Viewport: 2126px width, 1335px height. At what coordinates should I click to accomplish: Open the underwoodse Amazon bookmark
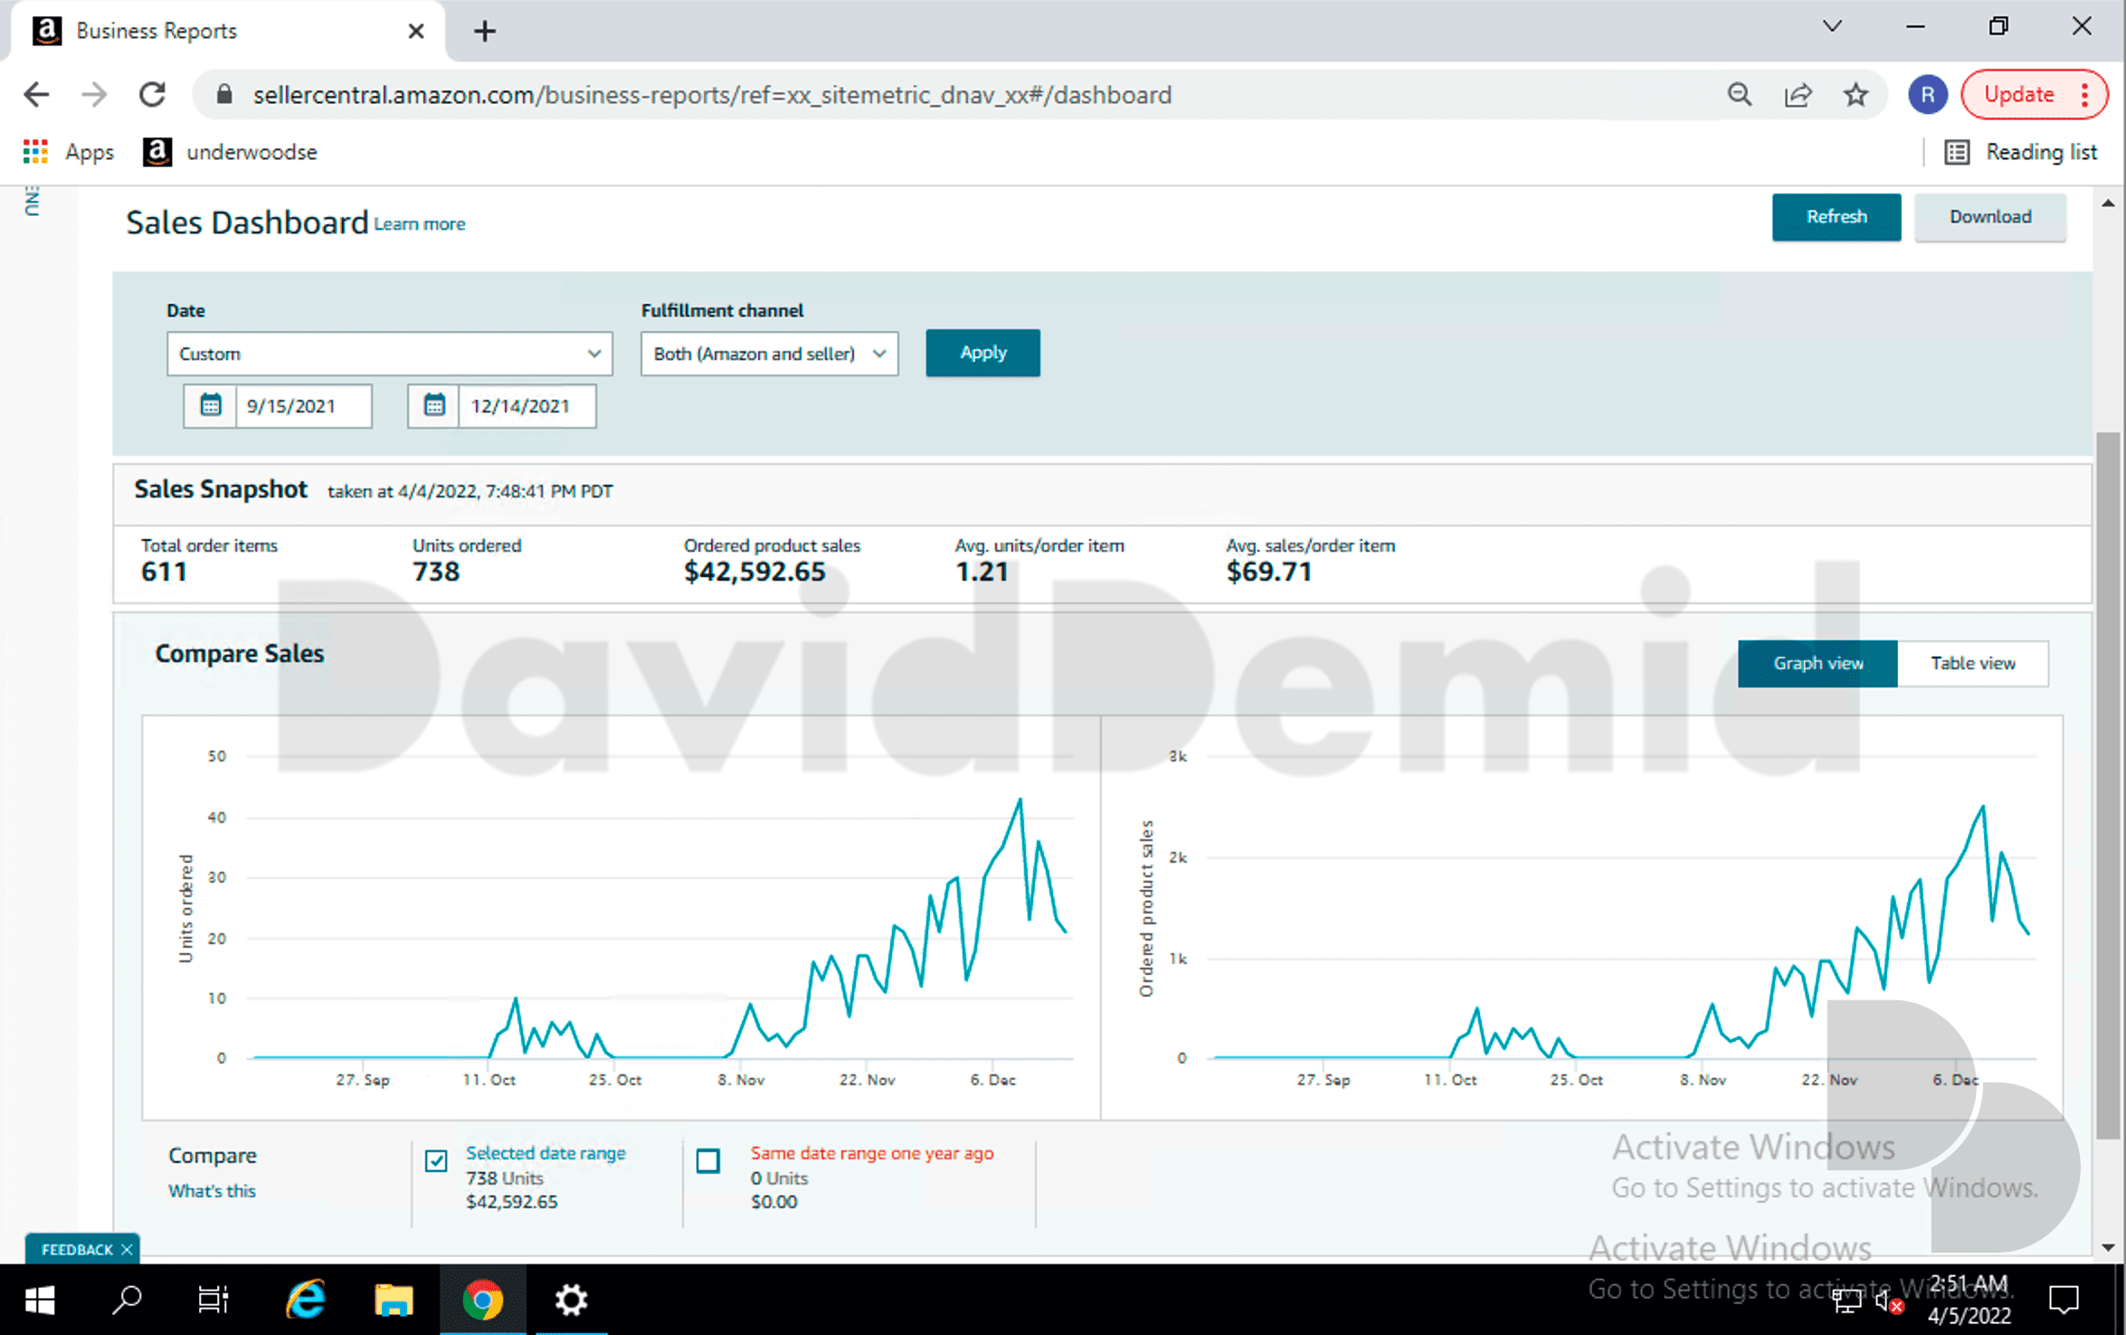[230, 152]
